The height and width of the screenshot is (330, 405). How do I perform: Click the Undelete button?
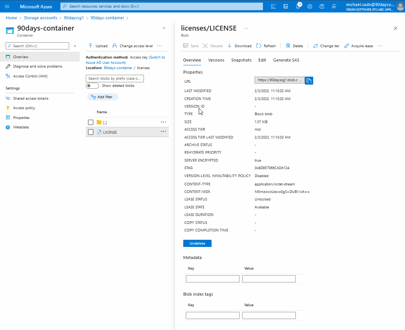pos(197,244)
